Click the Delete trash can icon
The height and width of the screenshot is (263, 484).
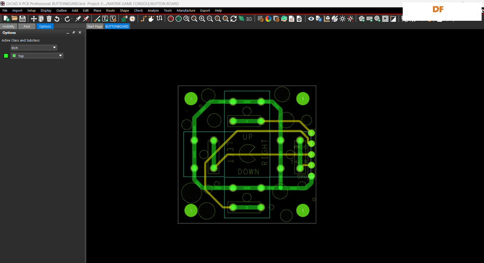49,19
